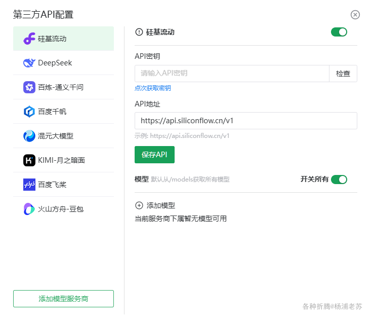Click the API地址 field label
The height and width of the screenshot is (320, 373).
(x=147, y=104)
